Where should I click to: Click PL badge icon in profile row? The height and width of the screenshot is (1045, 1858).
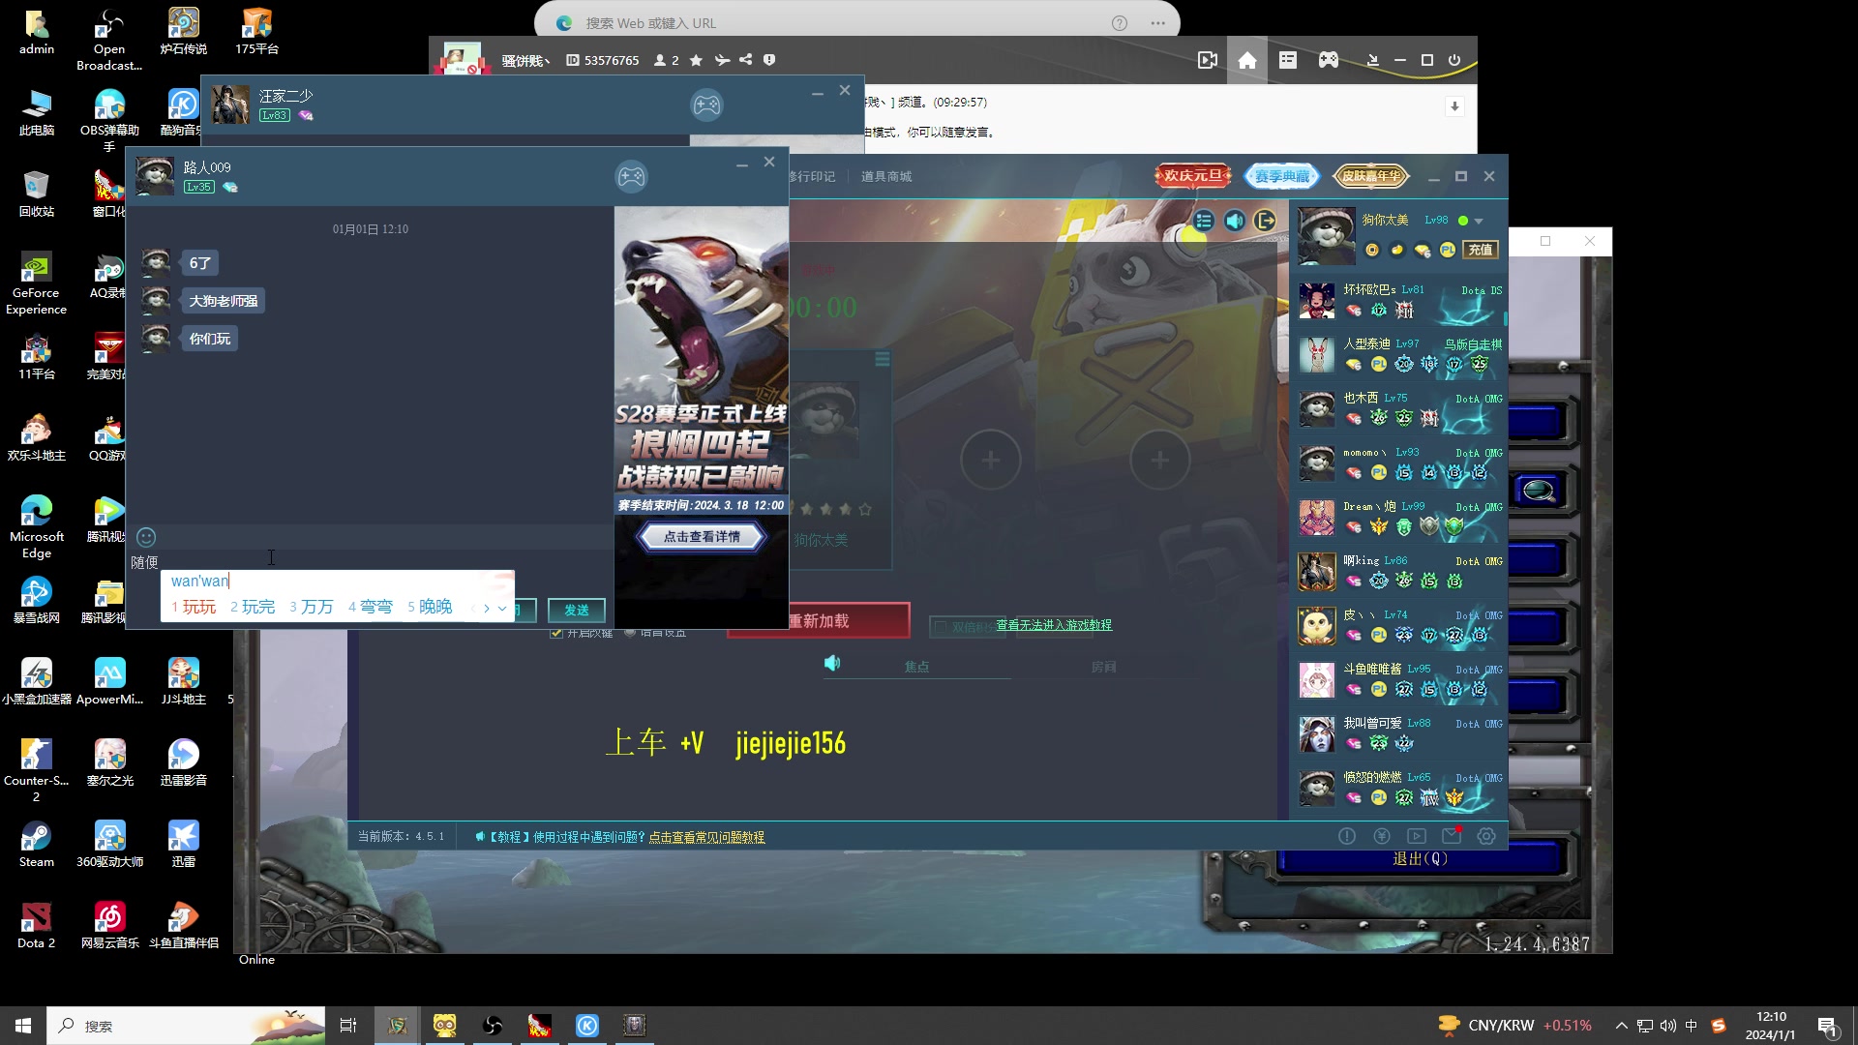(1448, 250)
